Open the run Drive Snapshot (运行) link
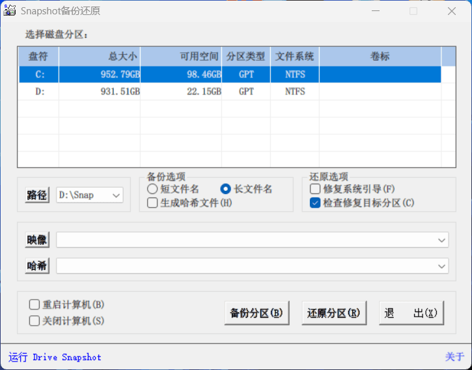Image resolution: width=472 pixels, height=370 pixels. point(55,358)
